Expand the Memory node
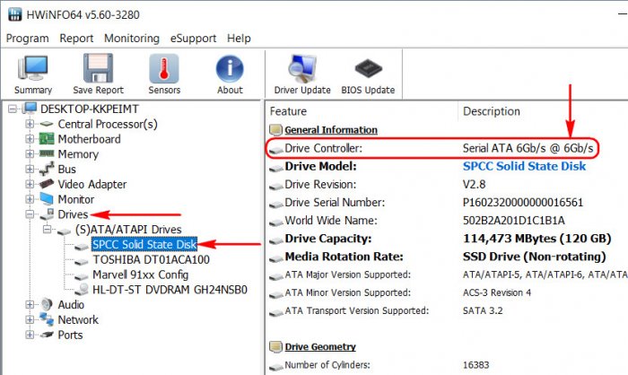The width and height of the screenshot is (628, 375). (30, 153)
